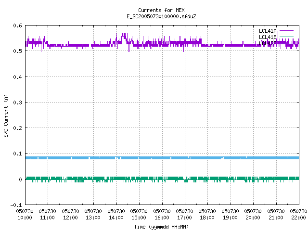This screenshot has height=231, width=308.
Task: Click the 0.5 y-axis tick label
Action: [17, 51]
